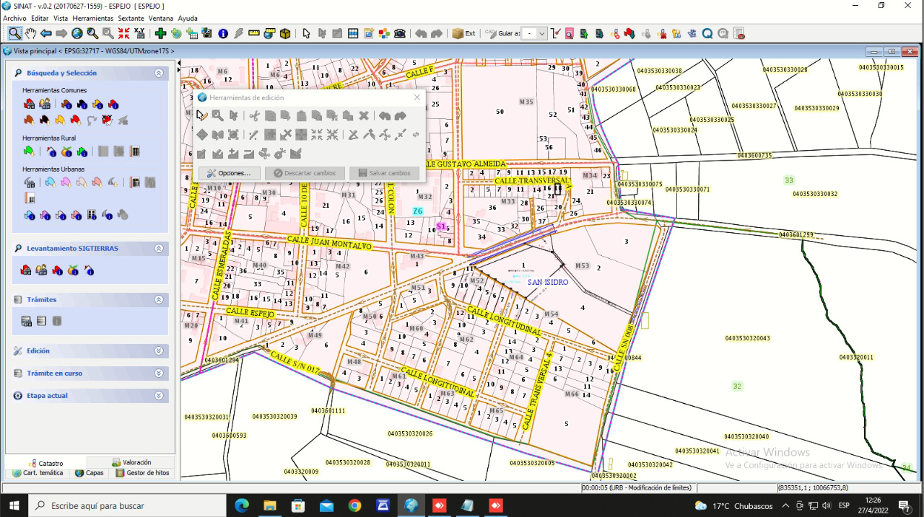Collapse the Búsqueda y Selección panel
This screenshot has height=517, width=924.
pyautogui.click(x=159, y=73)
